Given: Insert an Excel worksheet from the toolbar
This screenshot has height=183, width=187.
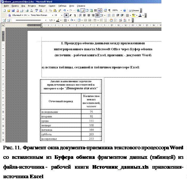Looking at the screenshot, I should tap(91, 10).
